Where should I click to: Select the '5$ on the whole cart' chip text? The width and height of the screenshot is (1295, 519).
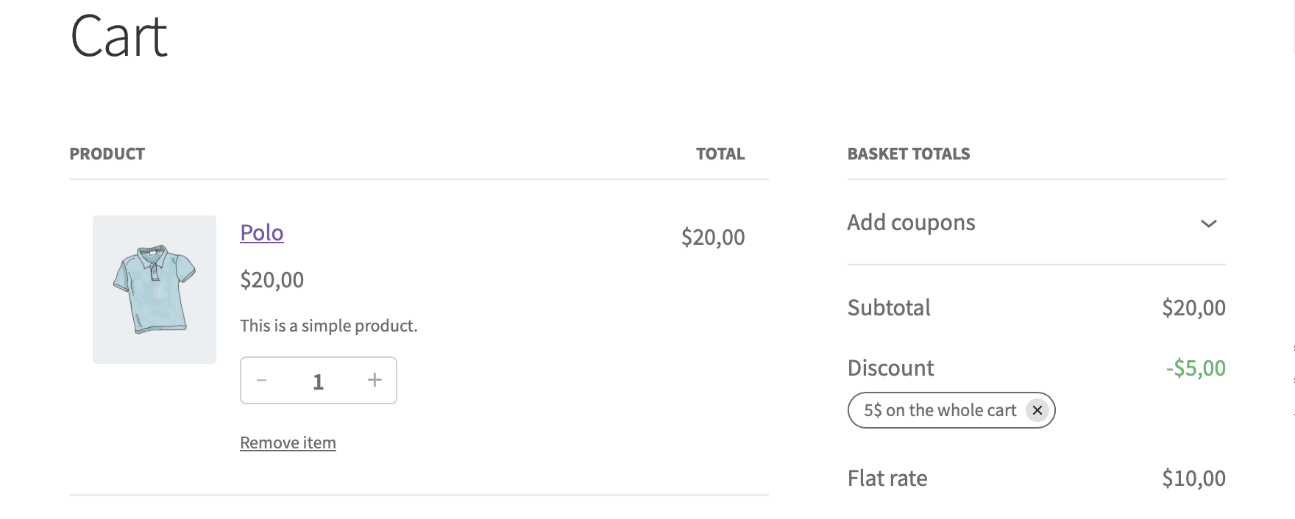pyautogui.click(x=940, y=410)
